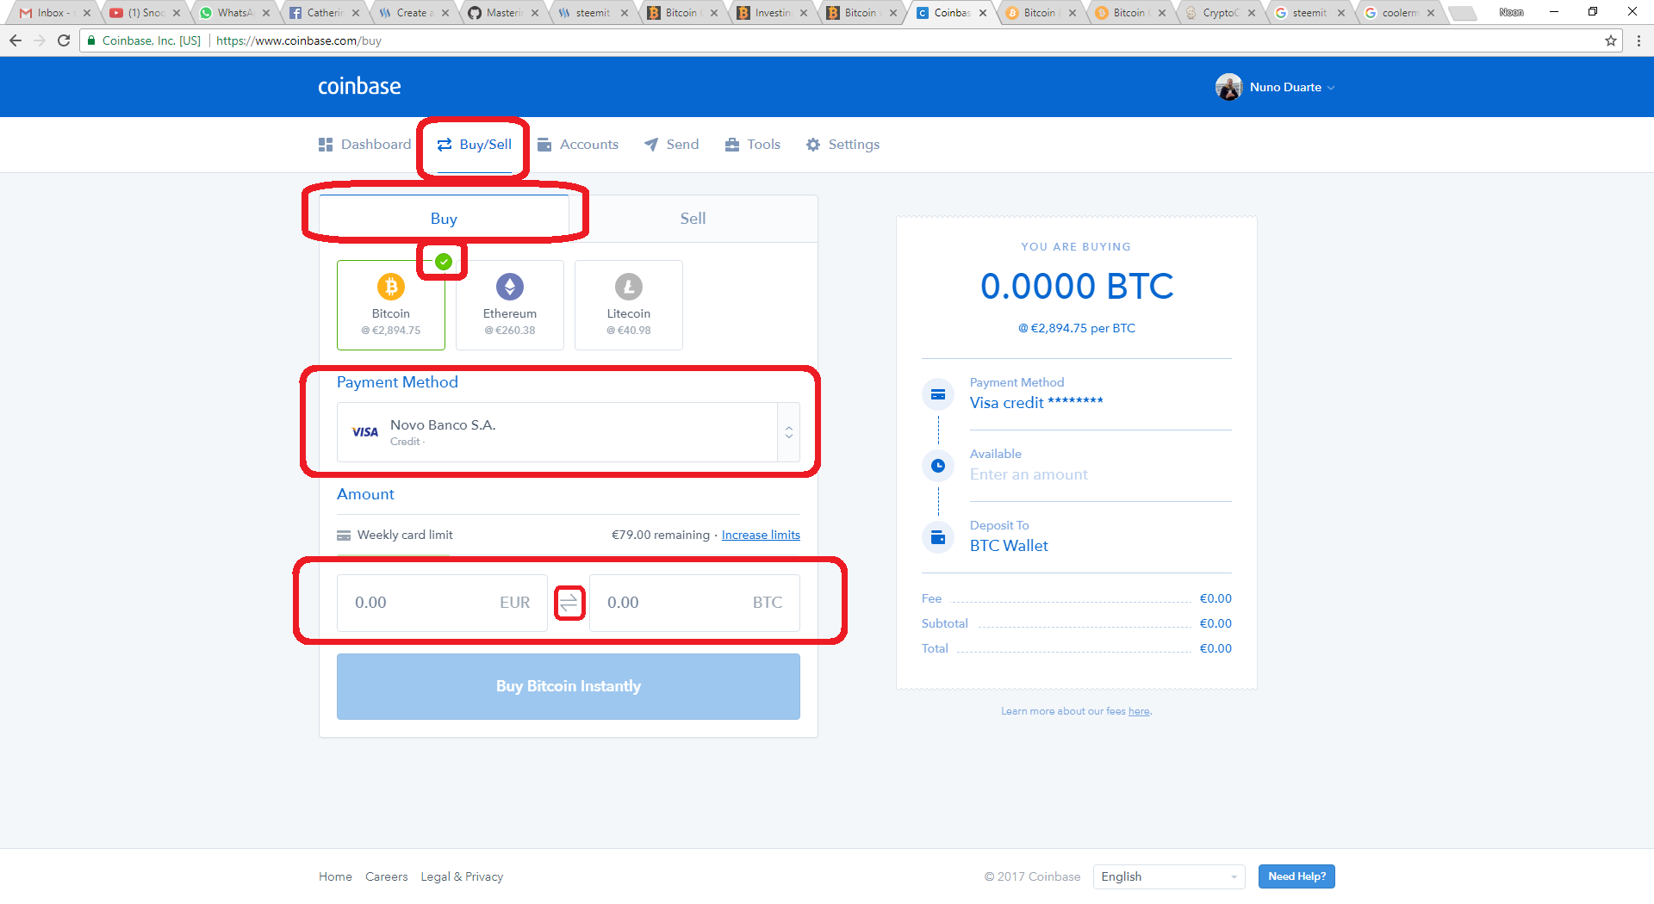Click the Bitcoin coin logo icon

click(391, 287)
